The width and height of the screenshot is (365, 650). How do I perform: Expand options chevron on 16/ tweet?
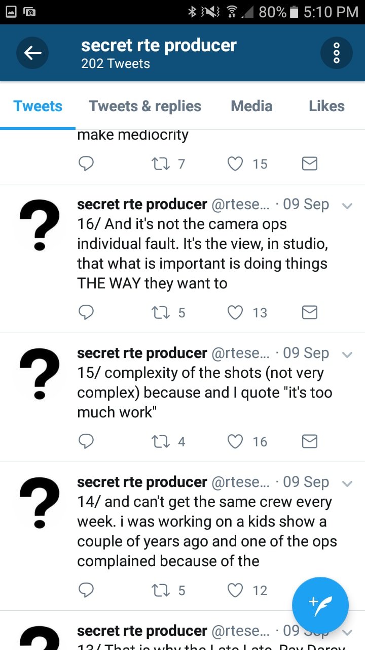347,206
